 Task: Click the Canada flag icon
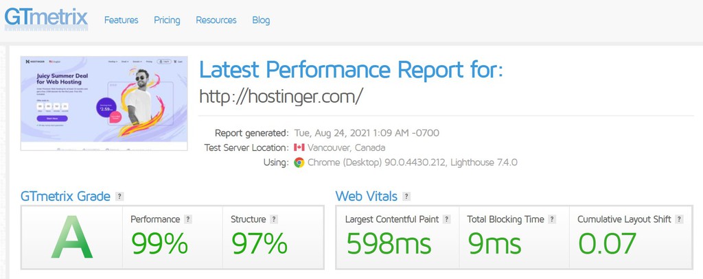pos(299,147)
